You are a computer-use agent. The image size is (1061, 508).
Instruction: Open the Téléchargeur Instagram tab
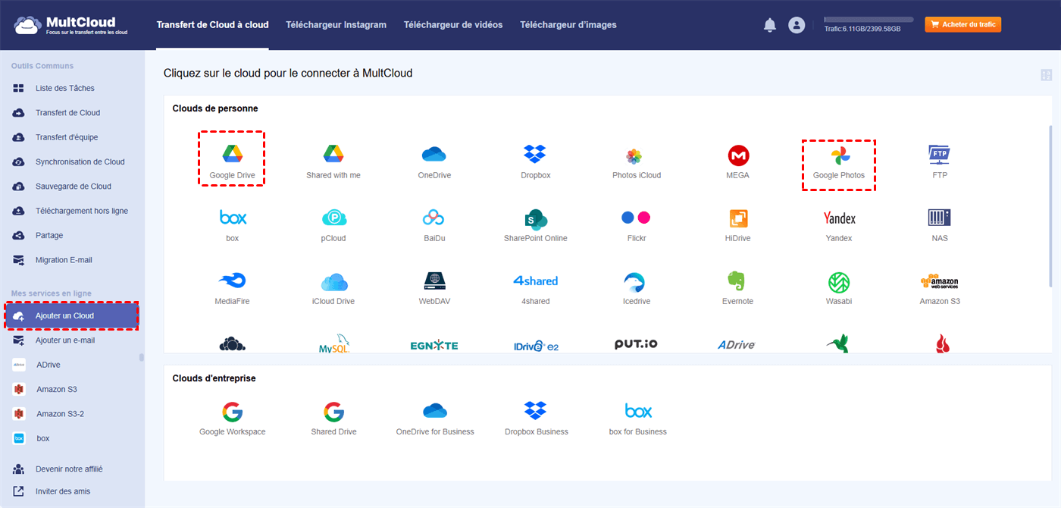(x=336, y=25)
